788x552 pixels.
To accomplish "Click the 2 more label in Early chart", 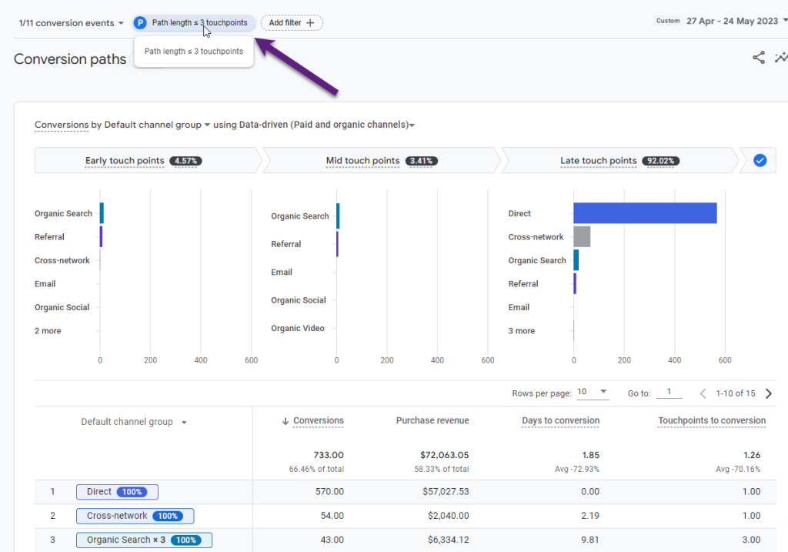I will [48, 331].
